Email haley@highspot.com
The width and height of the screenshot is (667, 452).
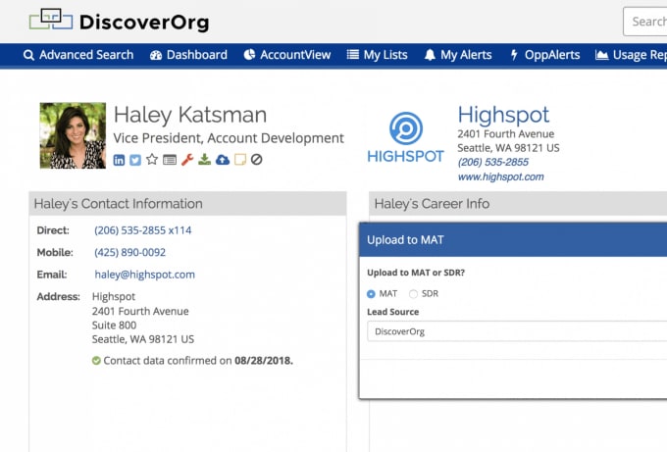pos(144,275)
